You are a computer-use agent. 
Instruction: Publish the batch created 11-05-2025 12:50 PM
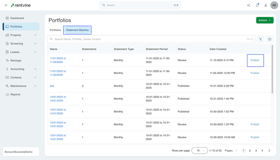click(255, 73)
